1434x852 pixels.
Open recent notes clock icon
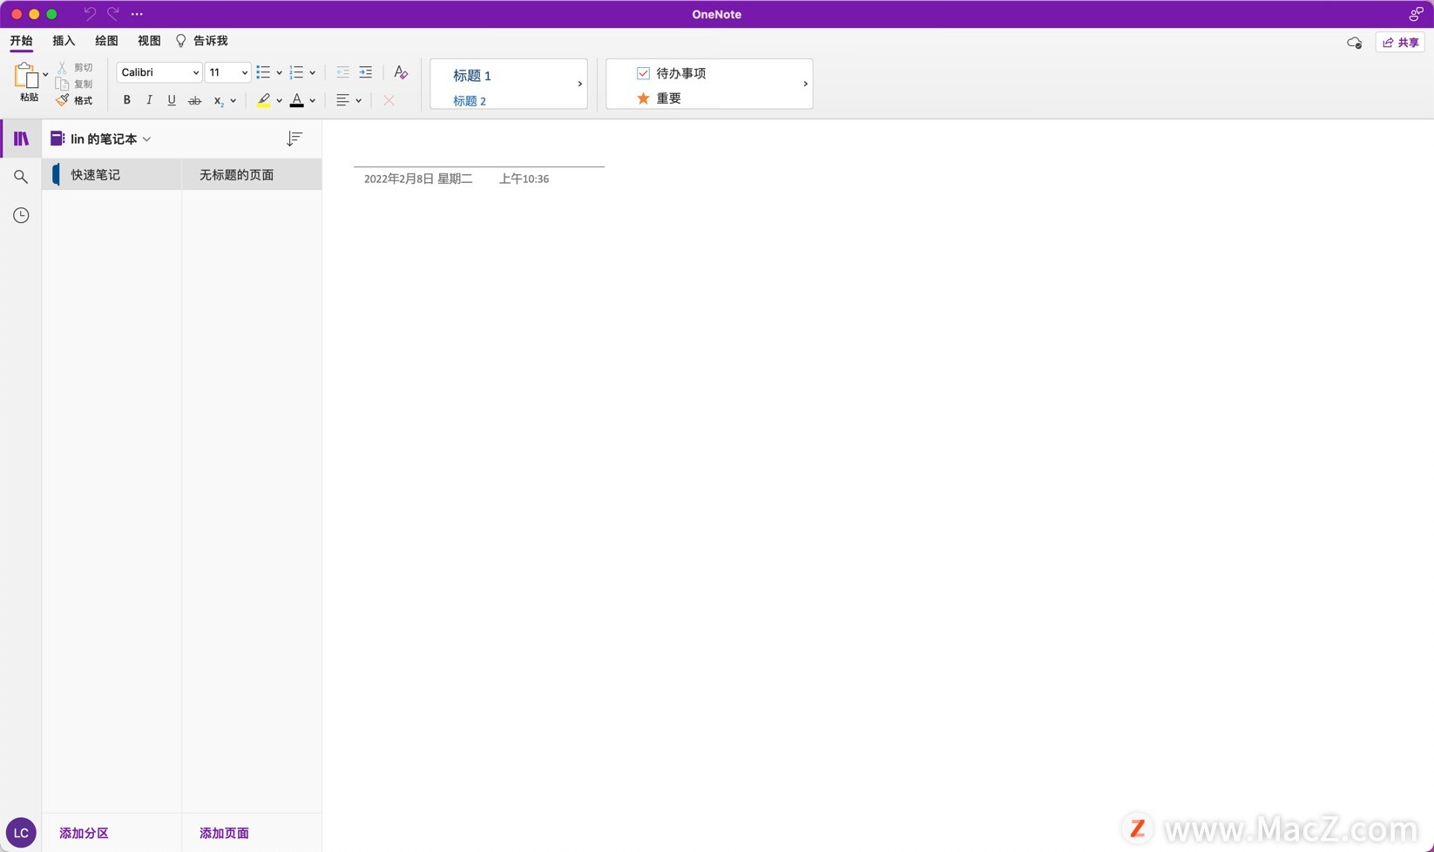tap(21, 215)
